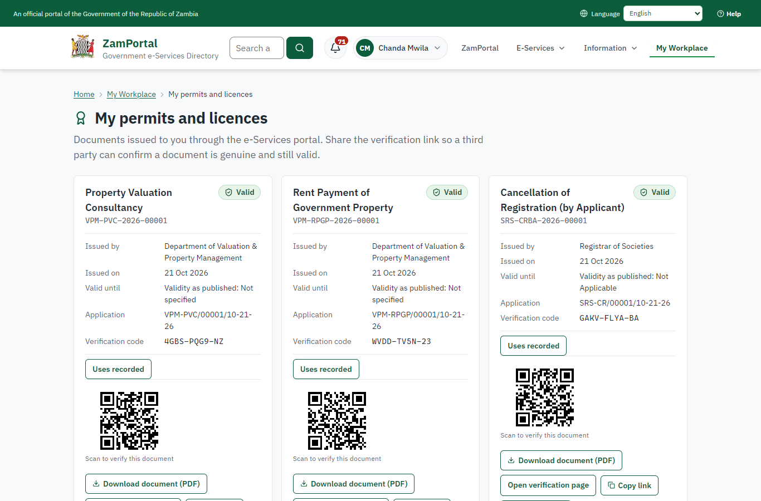Screen dimensions: 761x501
Task: Focus the search input field
Action: point(257,48)
